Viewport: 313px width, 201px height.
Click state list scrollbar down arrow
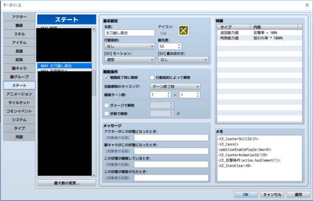(94, 175)
